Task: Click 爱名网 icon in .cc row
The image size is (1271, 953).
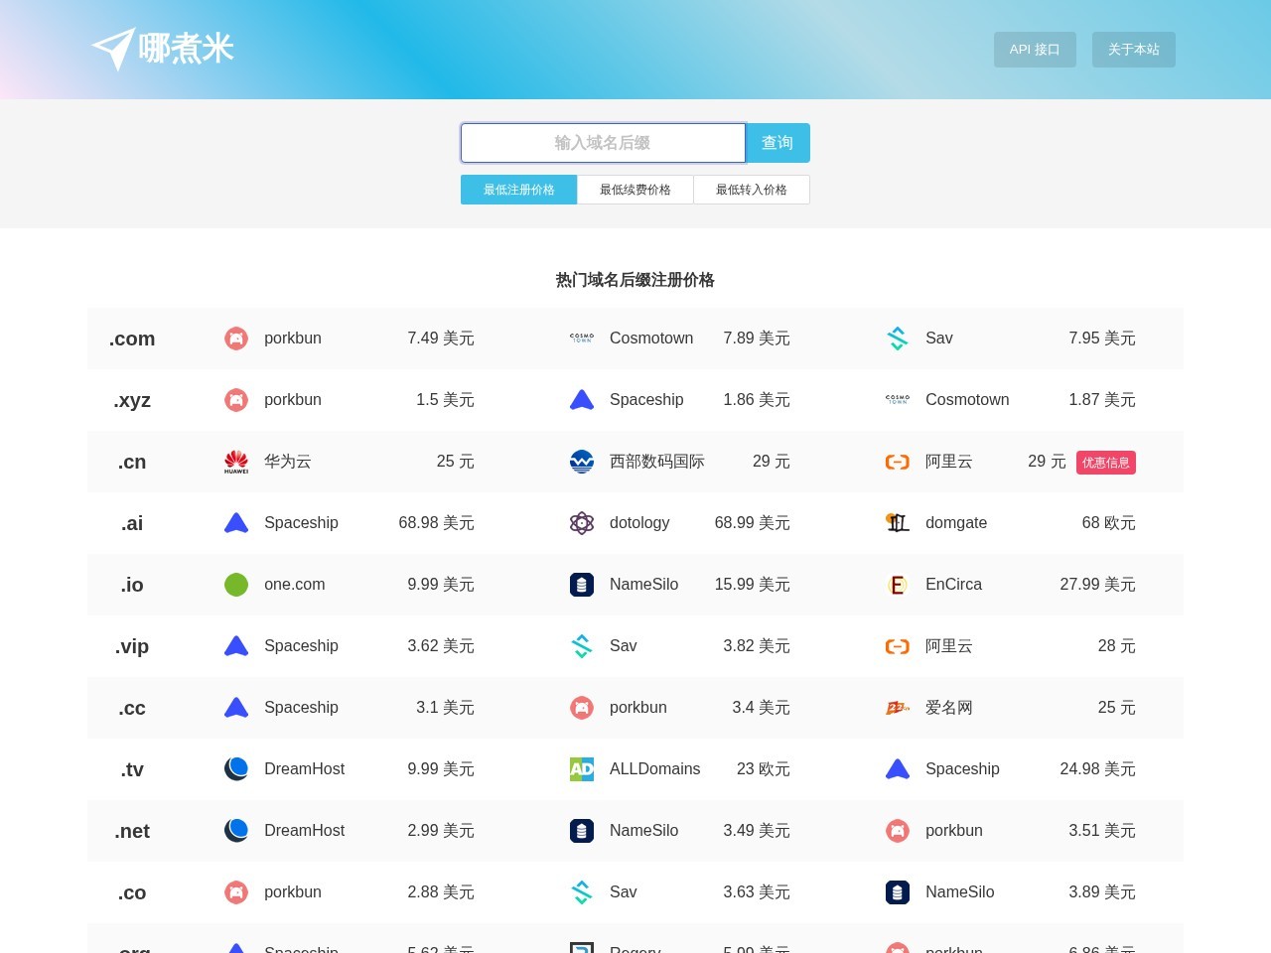Action: [x=898, y=708]
